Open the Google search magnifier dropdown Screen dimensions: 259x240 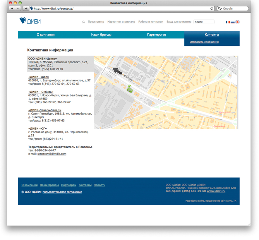[x=220, y=8]
